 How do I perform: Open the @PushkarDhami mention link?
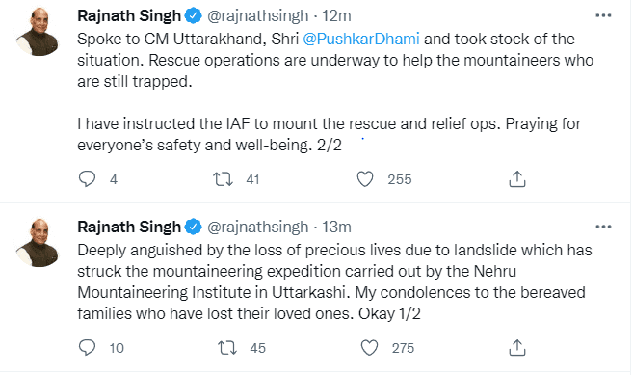pyautogui.click(x=361, y=39)
